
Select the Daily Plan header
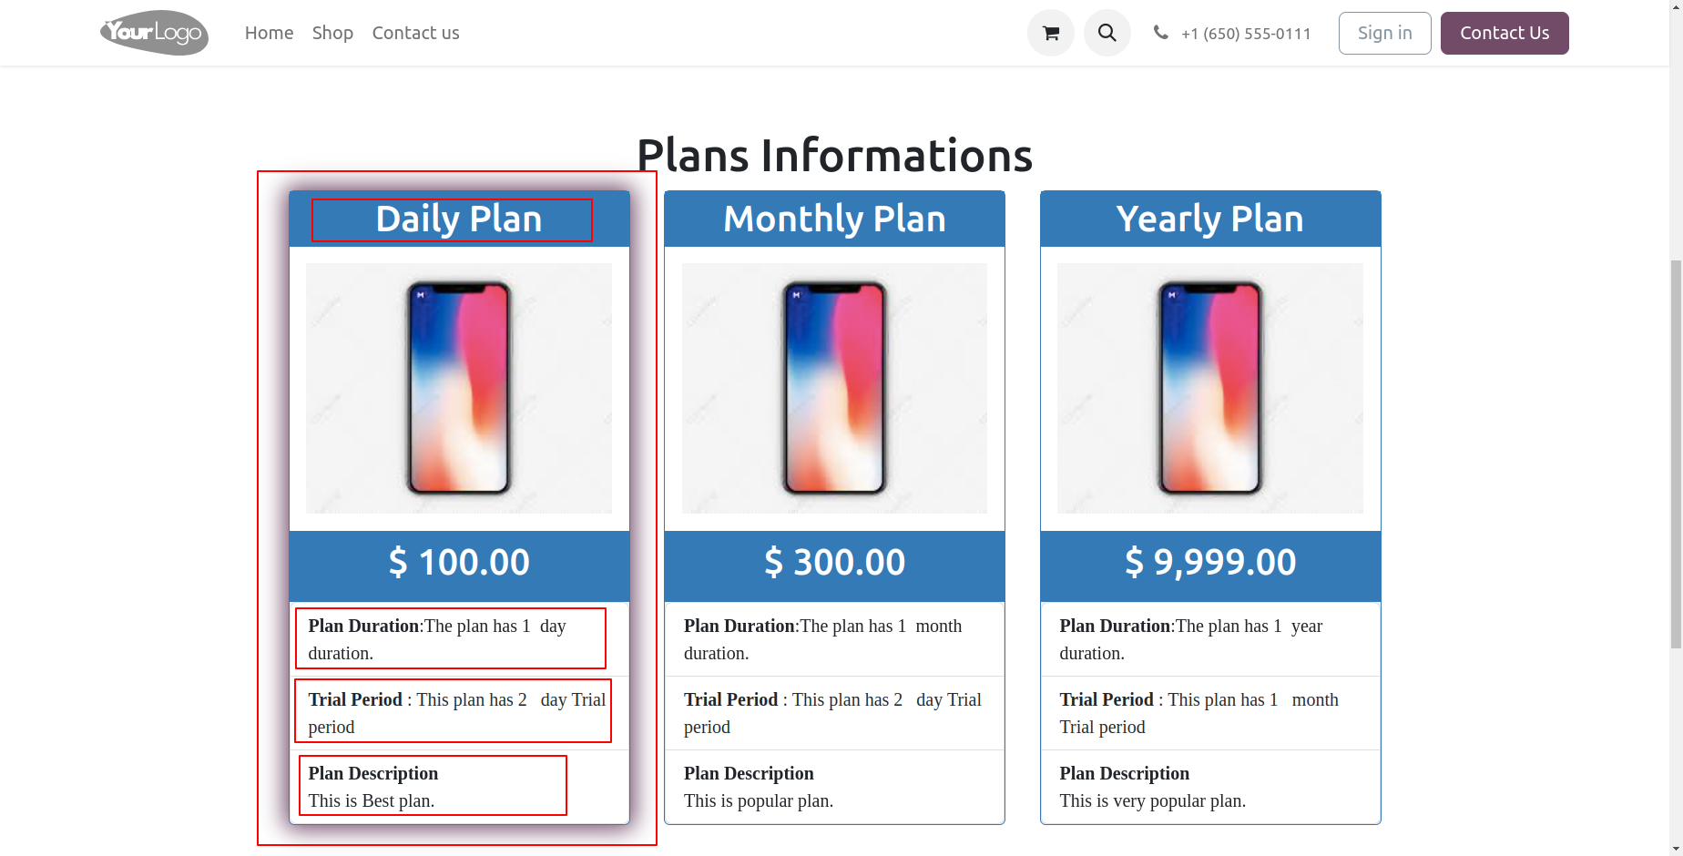pos(459,219)
